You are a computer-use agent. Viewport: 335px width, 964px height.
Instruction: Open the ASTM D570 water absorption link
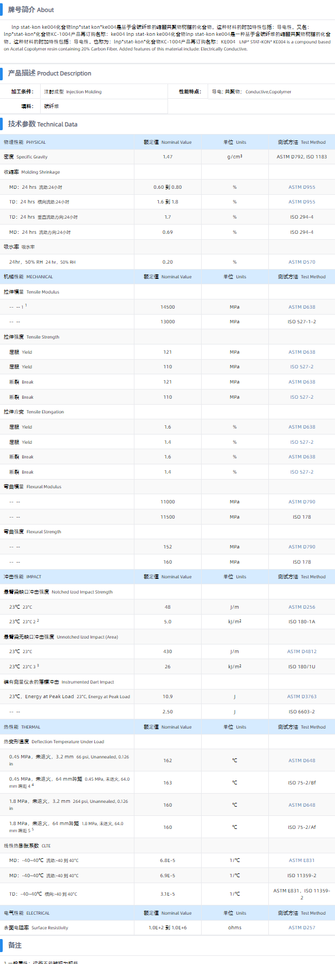(301, 262)
